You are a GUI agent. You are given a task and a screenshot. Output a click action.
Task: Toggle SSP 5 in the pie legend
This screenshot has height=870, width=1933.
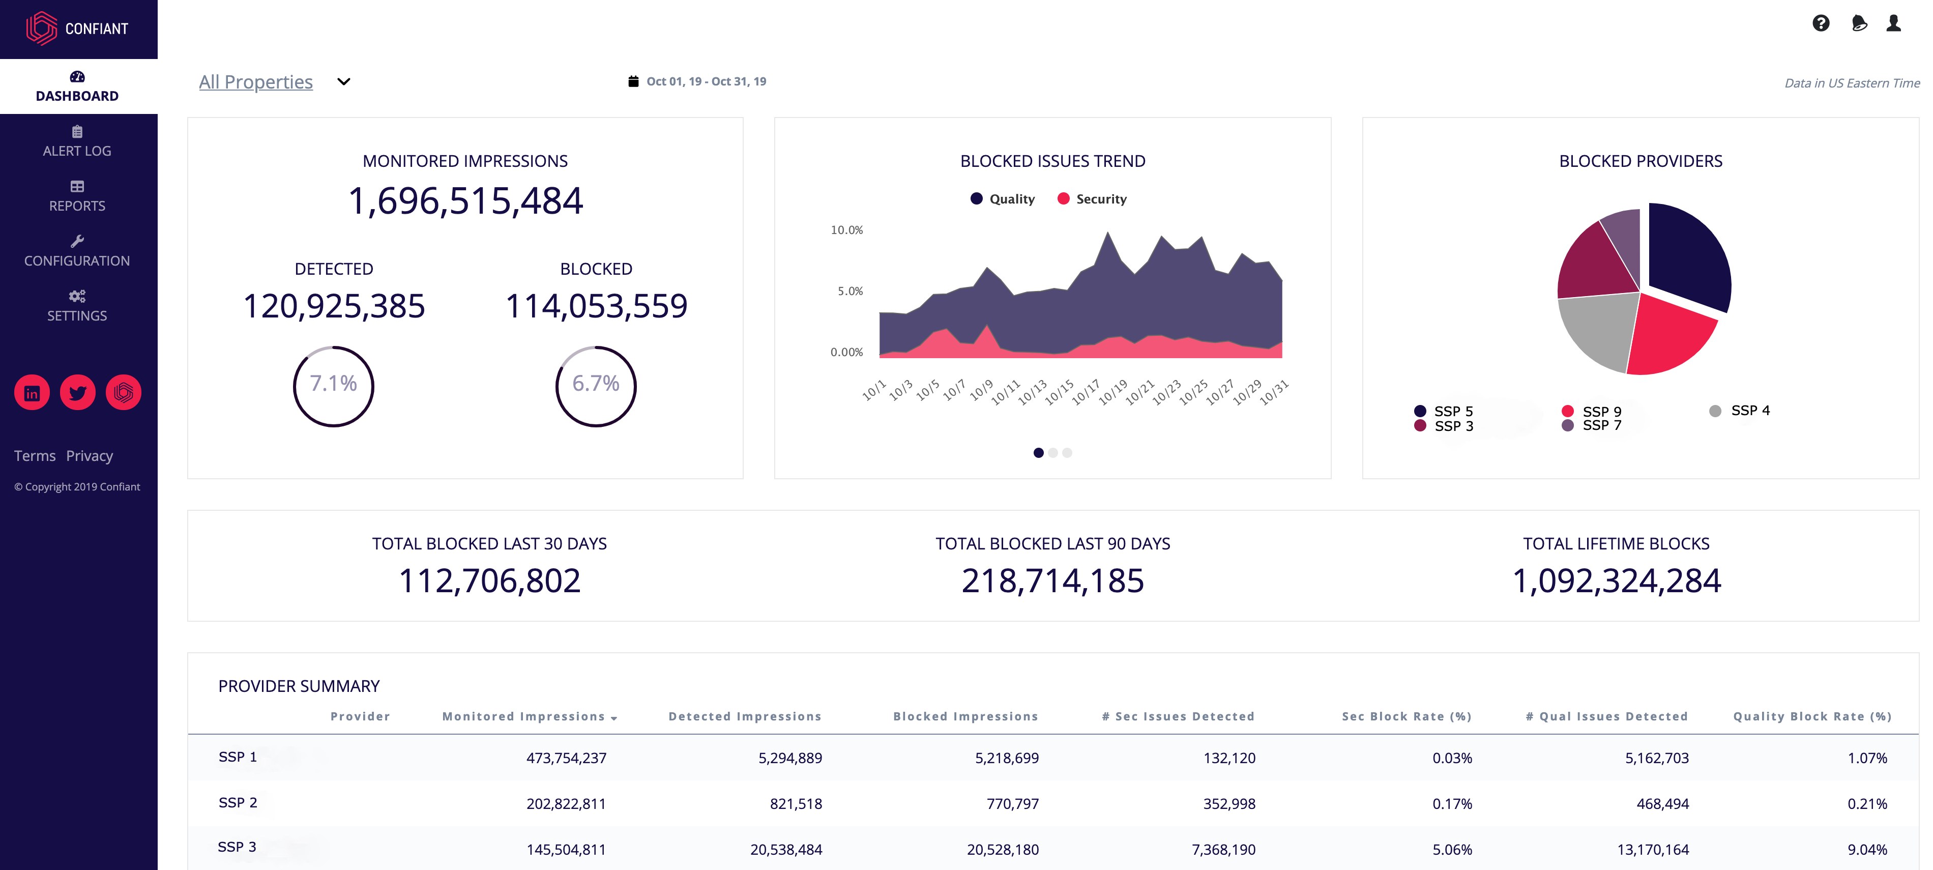(x=1443, y=412)
